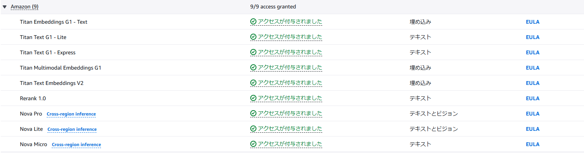Click テキスト modality in Nova Micro row
This screenshot has height=153, width=584.
420,144
